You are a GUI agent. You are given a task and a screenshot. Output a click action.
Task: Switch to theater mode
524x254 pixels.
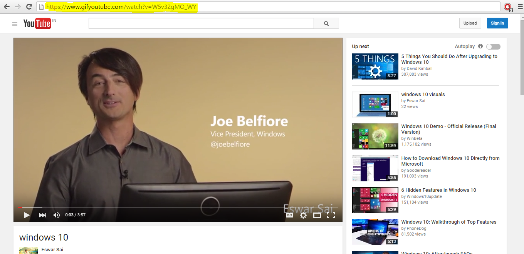click(x=317, y=215)
